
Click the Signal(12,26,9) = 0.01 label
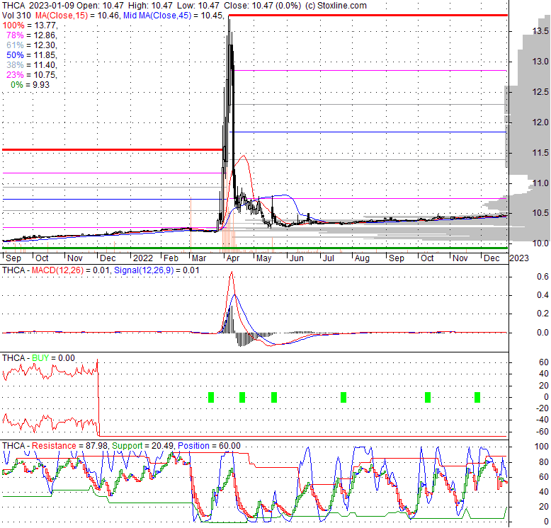157,270
